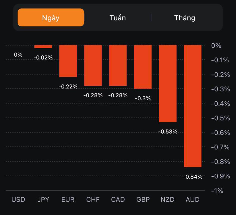Click the -0.84% value label
Screen dimensions: 236x215
click(193, 177)
